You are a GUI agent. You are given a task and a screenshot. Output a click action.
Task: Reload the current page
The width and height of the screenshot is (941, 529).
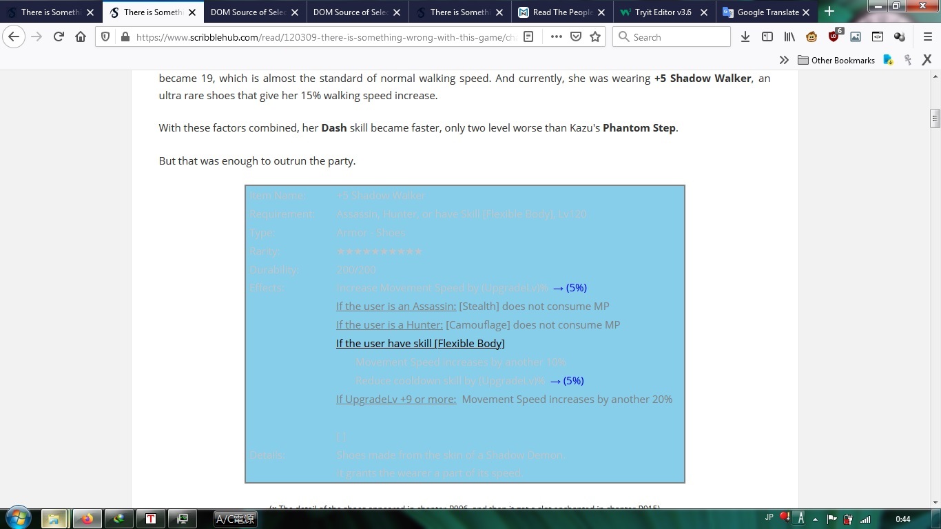pyautogui.click(x=59, y=37)
